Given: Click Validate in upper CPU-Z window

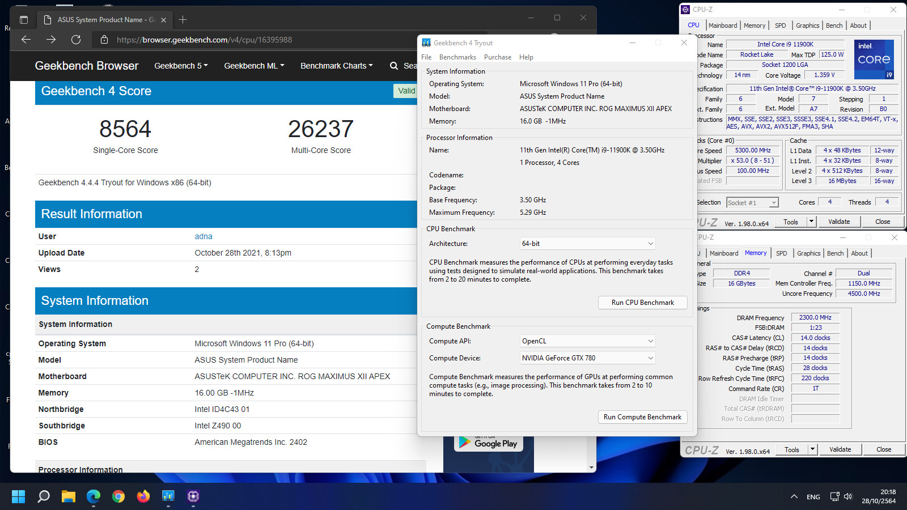Looking at the screenshot, I should (839, 222).
